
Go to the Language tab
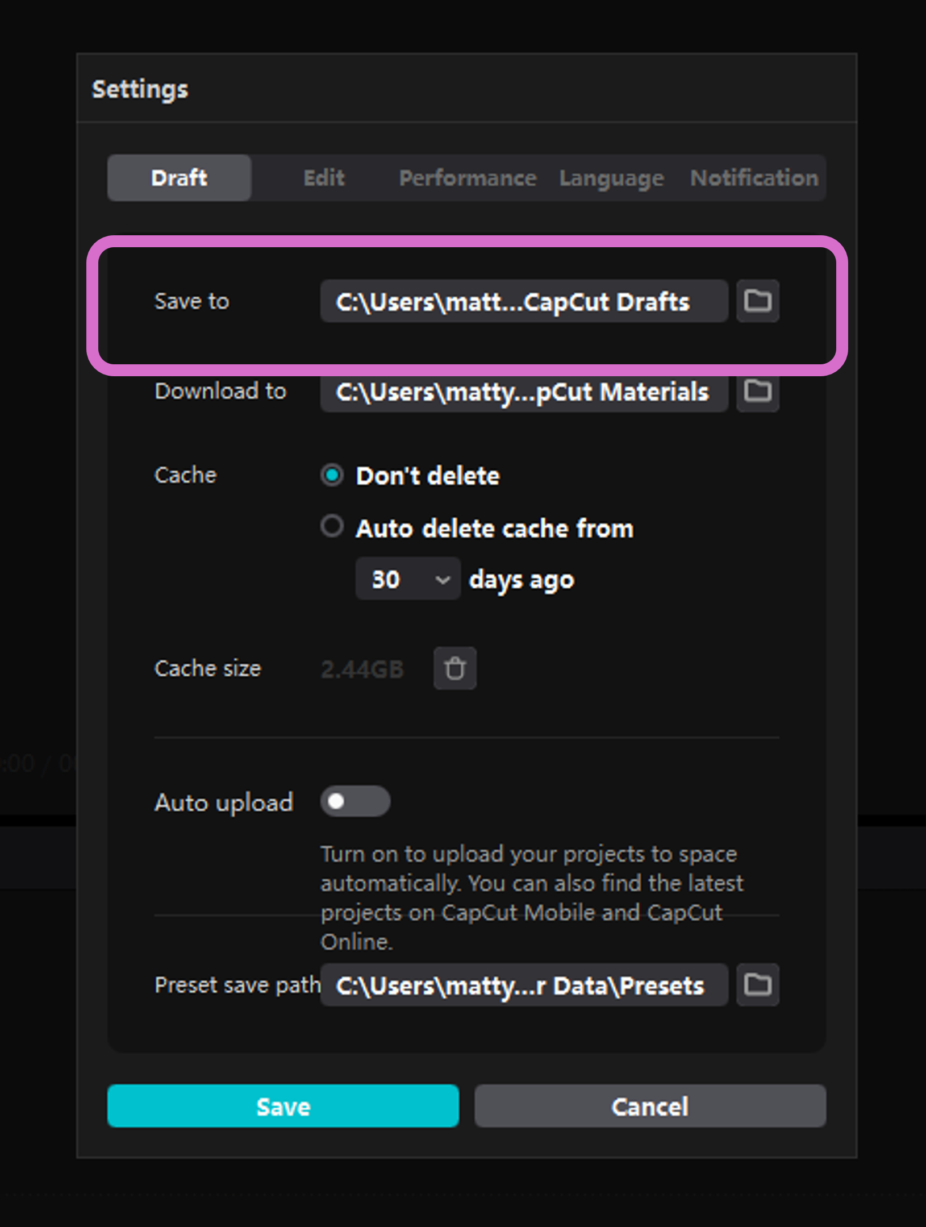pos(611,178)
